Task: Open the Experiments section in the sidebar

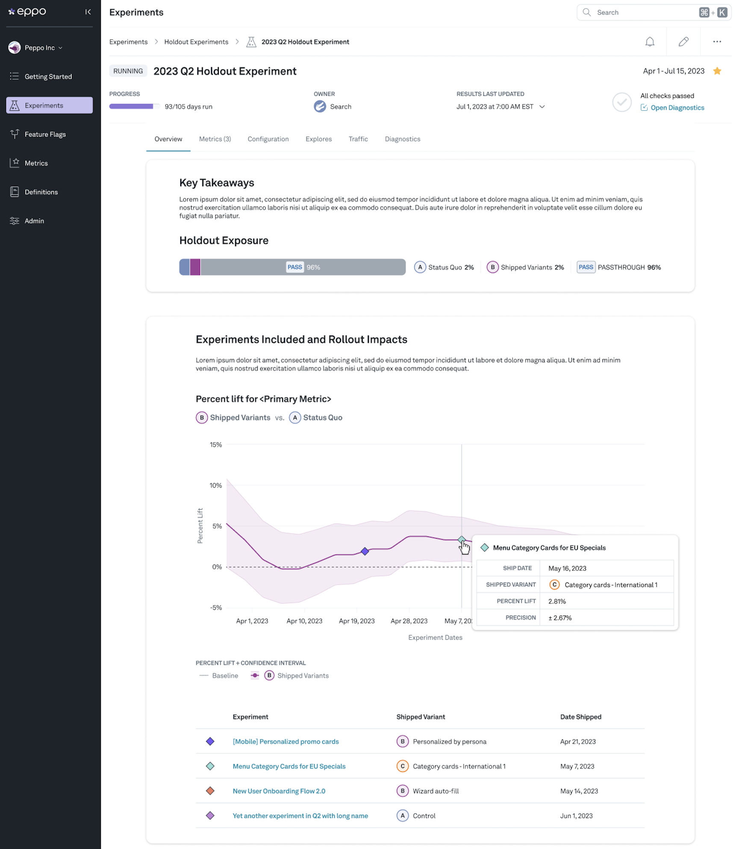Action: coord(43,105)
